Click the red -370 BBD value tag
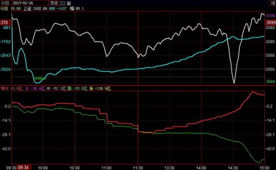The image size is (276, 170). coord(4,22)
